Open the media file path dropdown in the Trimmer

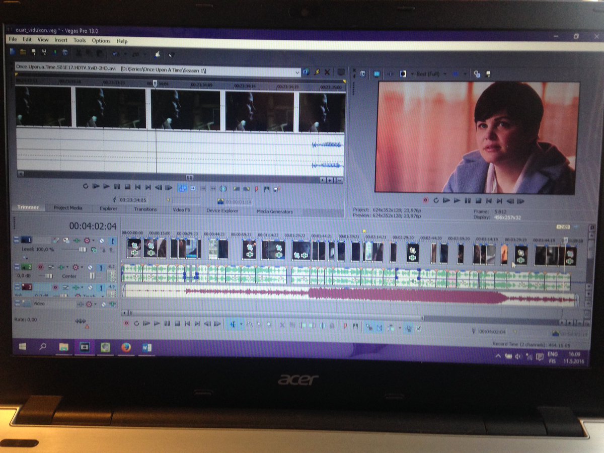tap(297, 72)
